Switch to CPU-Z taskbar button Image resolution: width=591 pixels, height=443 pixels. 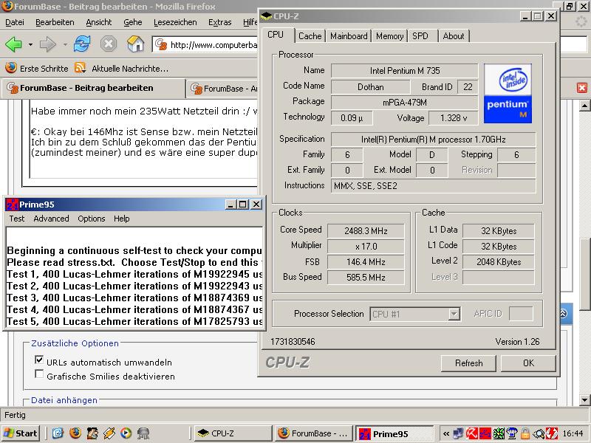(233, 433)
